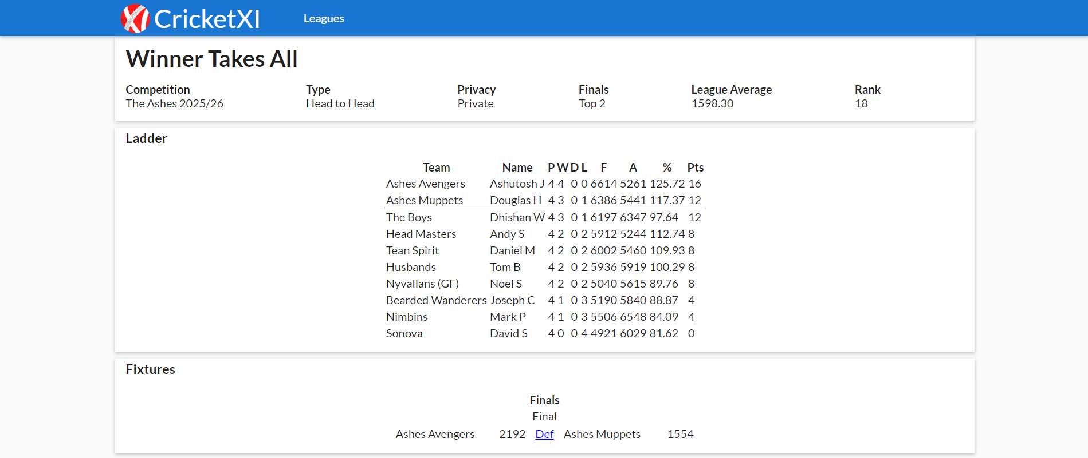1088x458 pixels.
Task: Select Ashes Avengers row in ladder
Action: pyautogui.click(x=425, y=184)
